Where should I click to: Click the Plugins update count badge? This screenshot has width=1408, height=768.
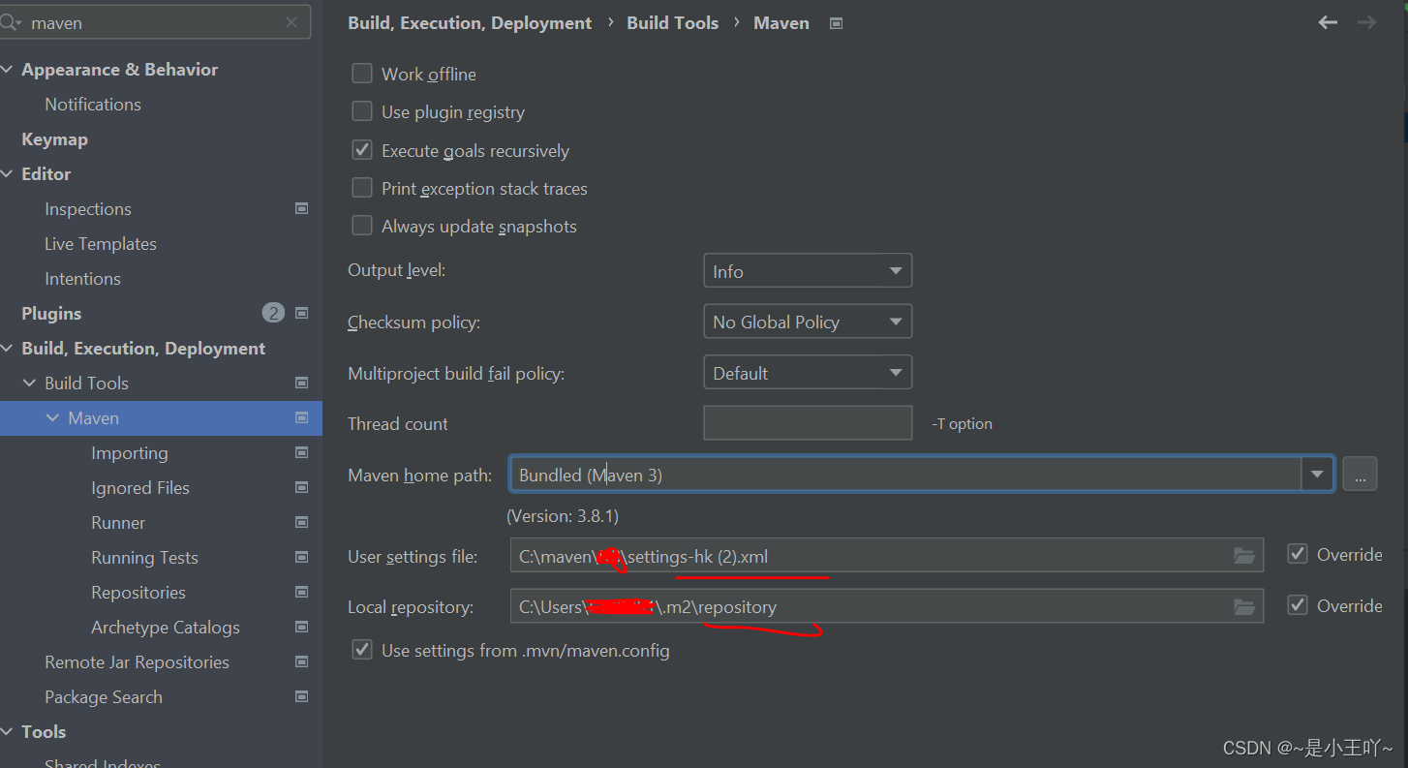click(273, 313)
